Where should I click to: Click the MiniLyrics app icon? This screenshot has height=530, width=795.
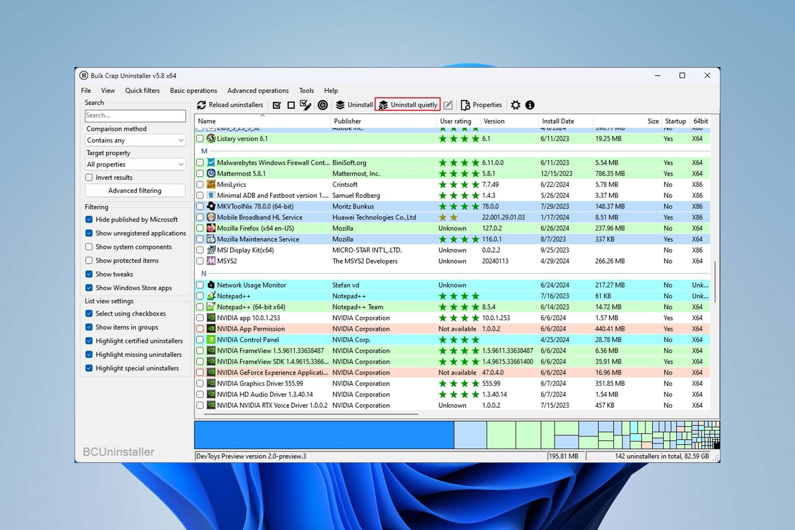(211, 184)
